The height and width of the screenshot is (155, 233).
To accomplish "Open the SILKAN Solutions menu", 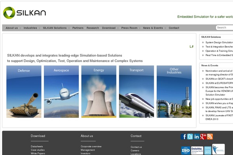I will click(x=55, y=28).
